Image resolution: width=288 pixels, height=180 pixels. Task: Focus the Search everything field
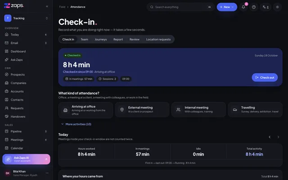[180, 7]
